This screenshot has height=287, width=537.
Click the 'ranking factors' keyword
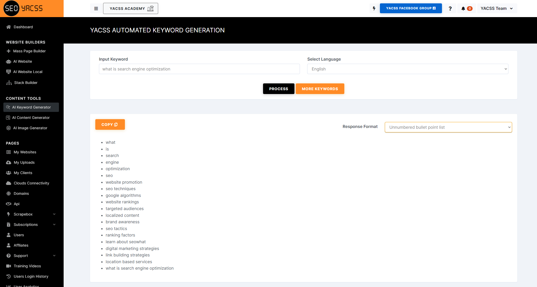point(120,235)
